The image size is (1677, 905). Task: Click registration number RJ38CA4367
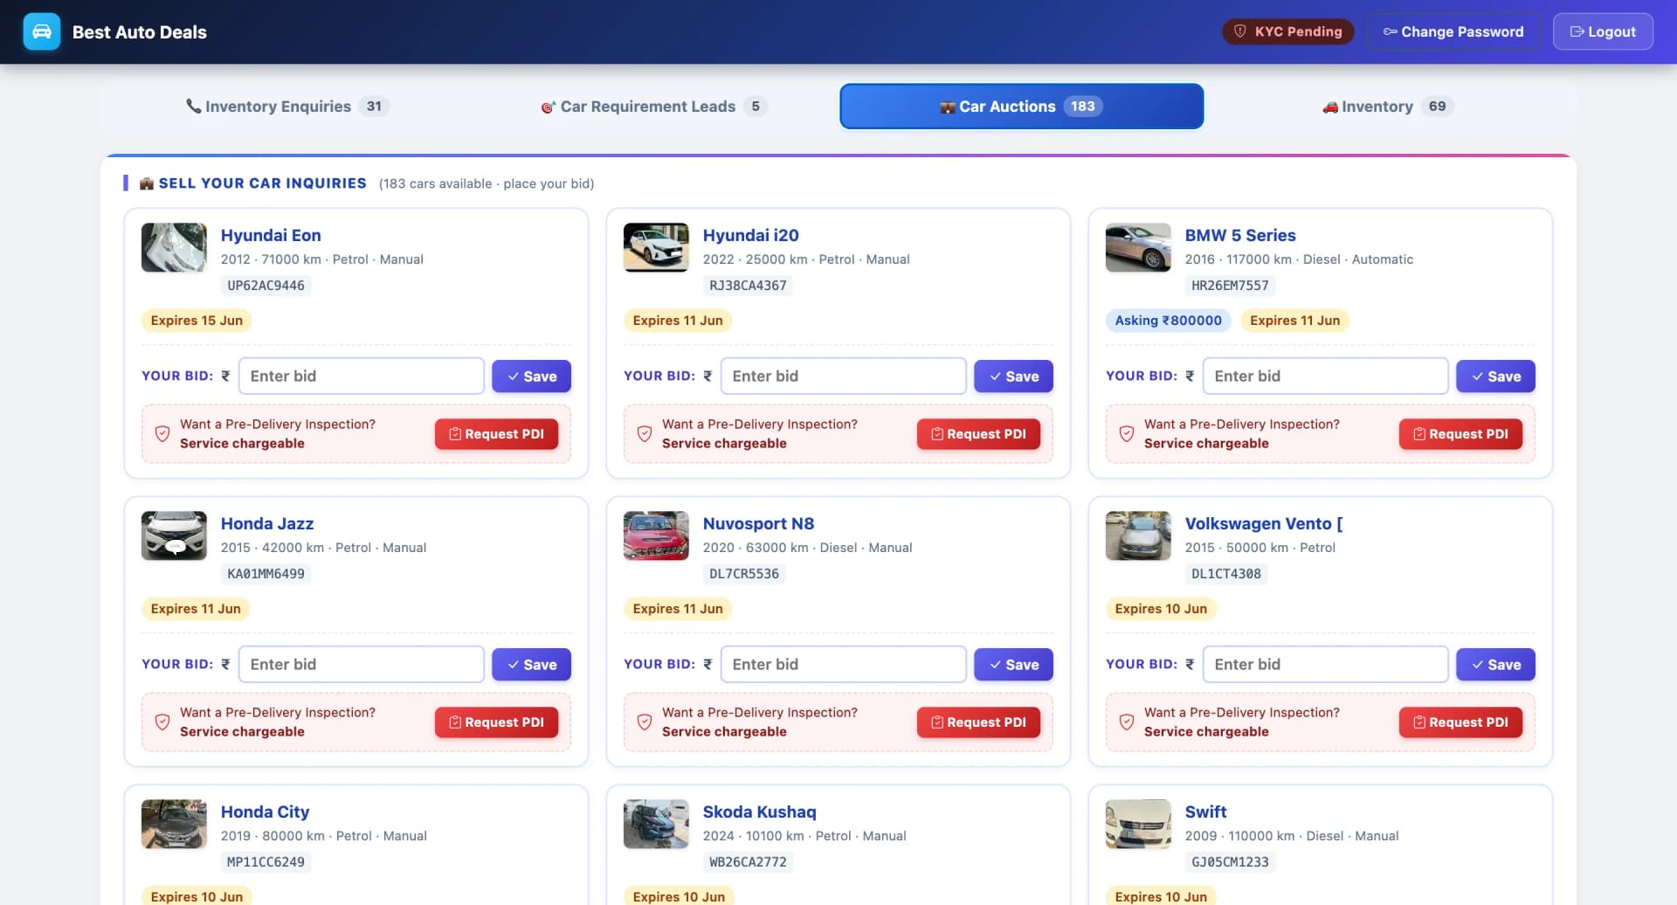[x=748, y=286]
